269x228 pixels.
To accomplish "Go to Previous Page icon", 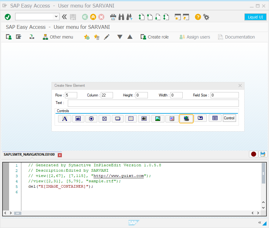I will 150,17.
